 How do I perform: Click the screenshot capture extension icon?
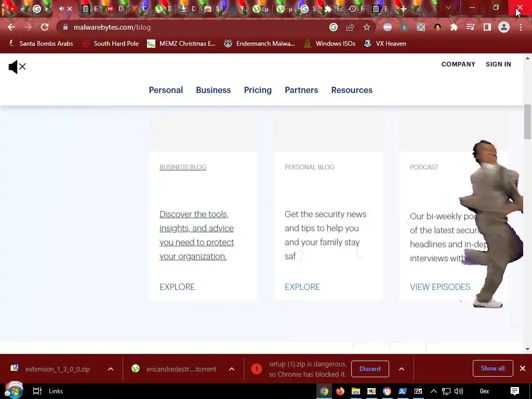click(421, 27)
